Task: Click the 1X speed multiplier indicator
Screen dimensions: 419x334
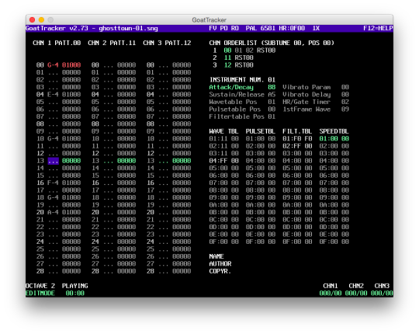Action: tap(316, 28)
